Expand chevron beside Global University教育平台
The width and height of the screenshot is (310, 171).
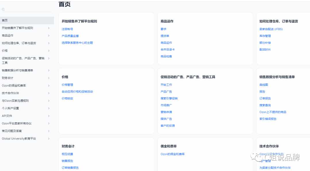(49, 138)
